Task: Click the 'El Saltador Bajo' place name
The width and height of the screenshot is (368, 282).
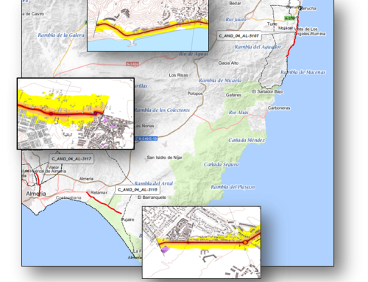Action: point(268,91)
